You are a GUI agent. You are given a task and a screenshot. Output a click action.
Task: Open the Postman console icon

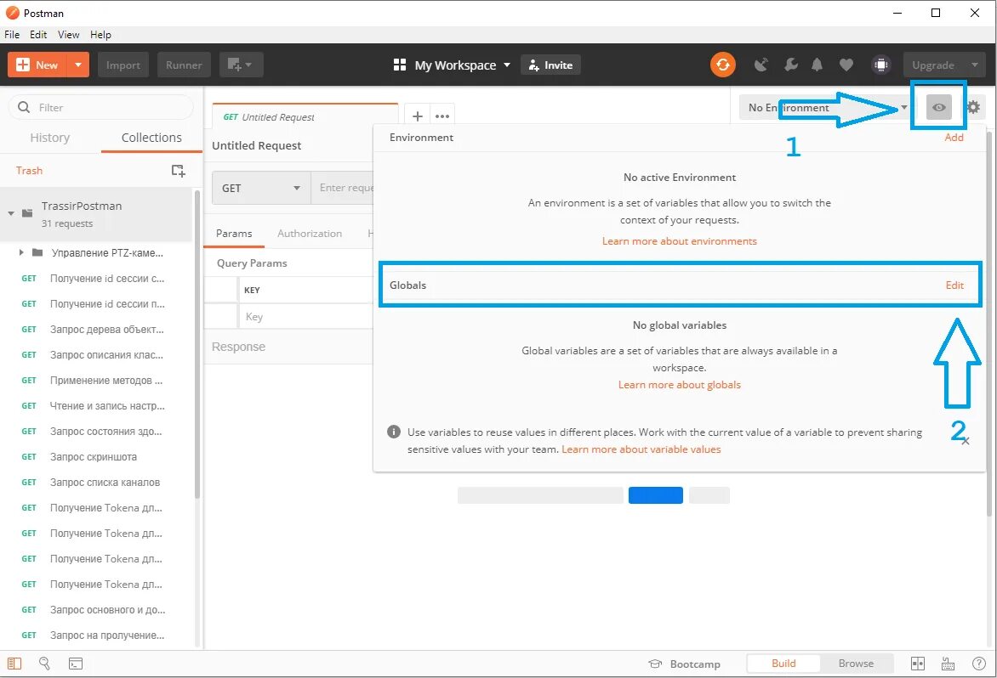click(x=76, y=664)
